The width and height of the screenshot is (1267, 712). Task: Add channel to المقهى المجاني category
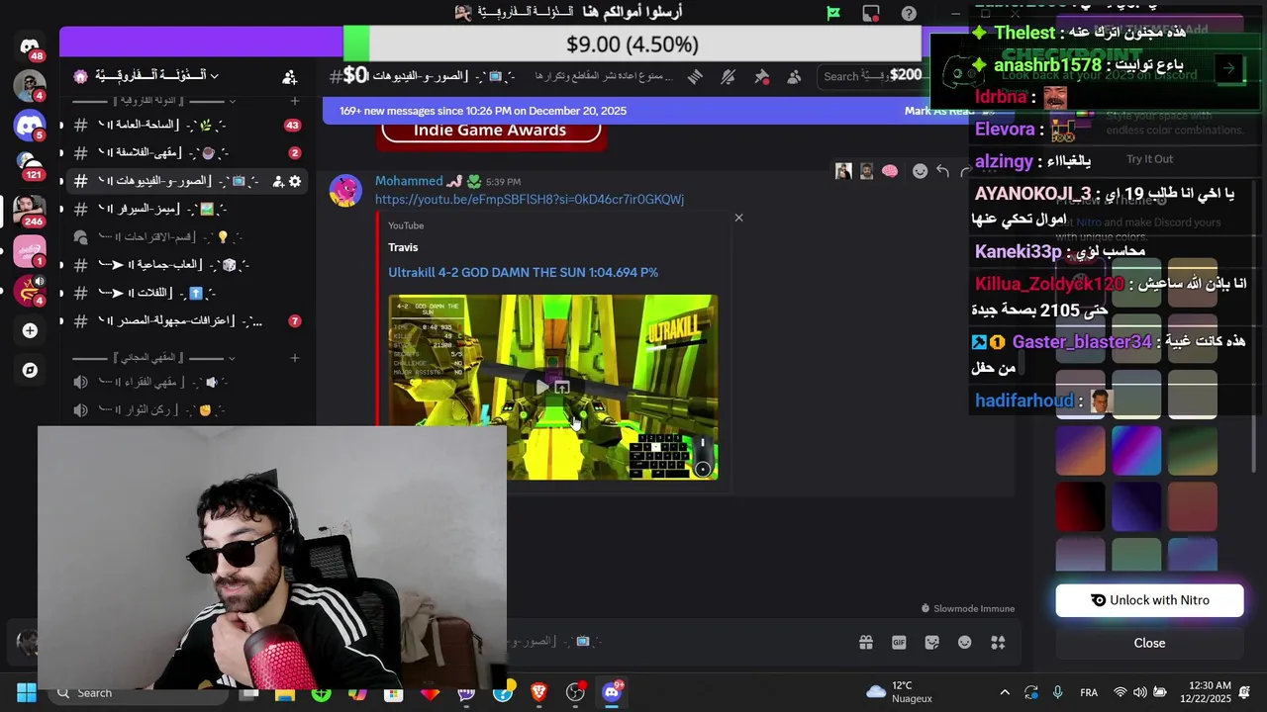[x=295, y=357]
